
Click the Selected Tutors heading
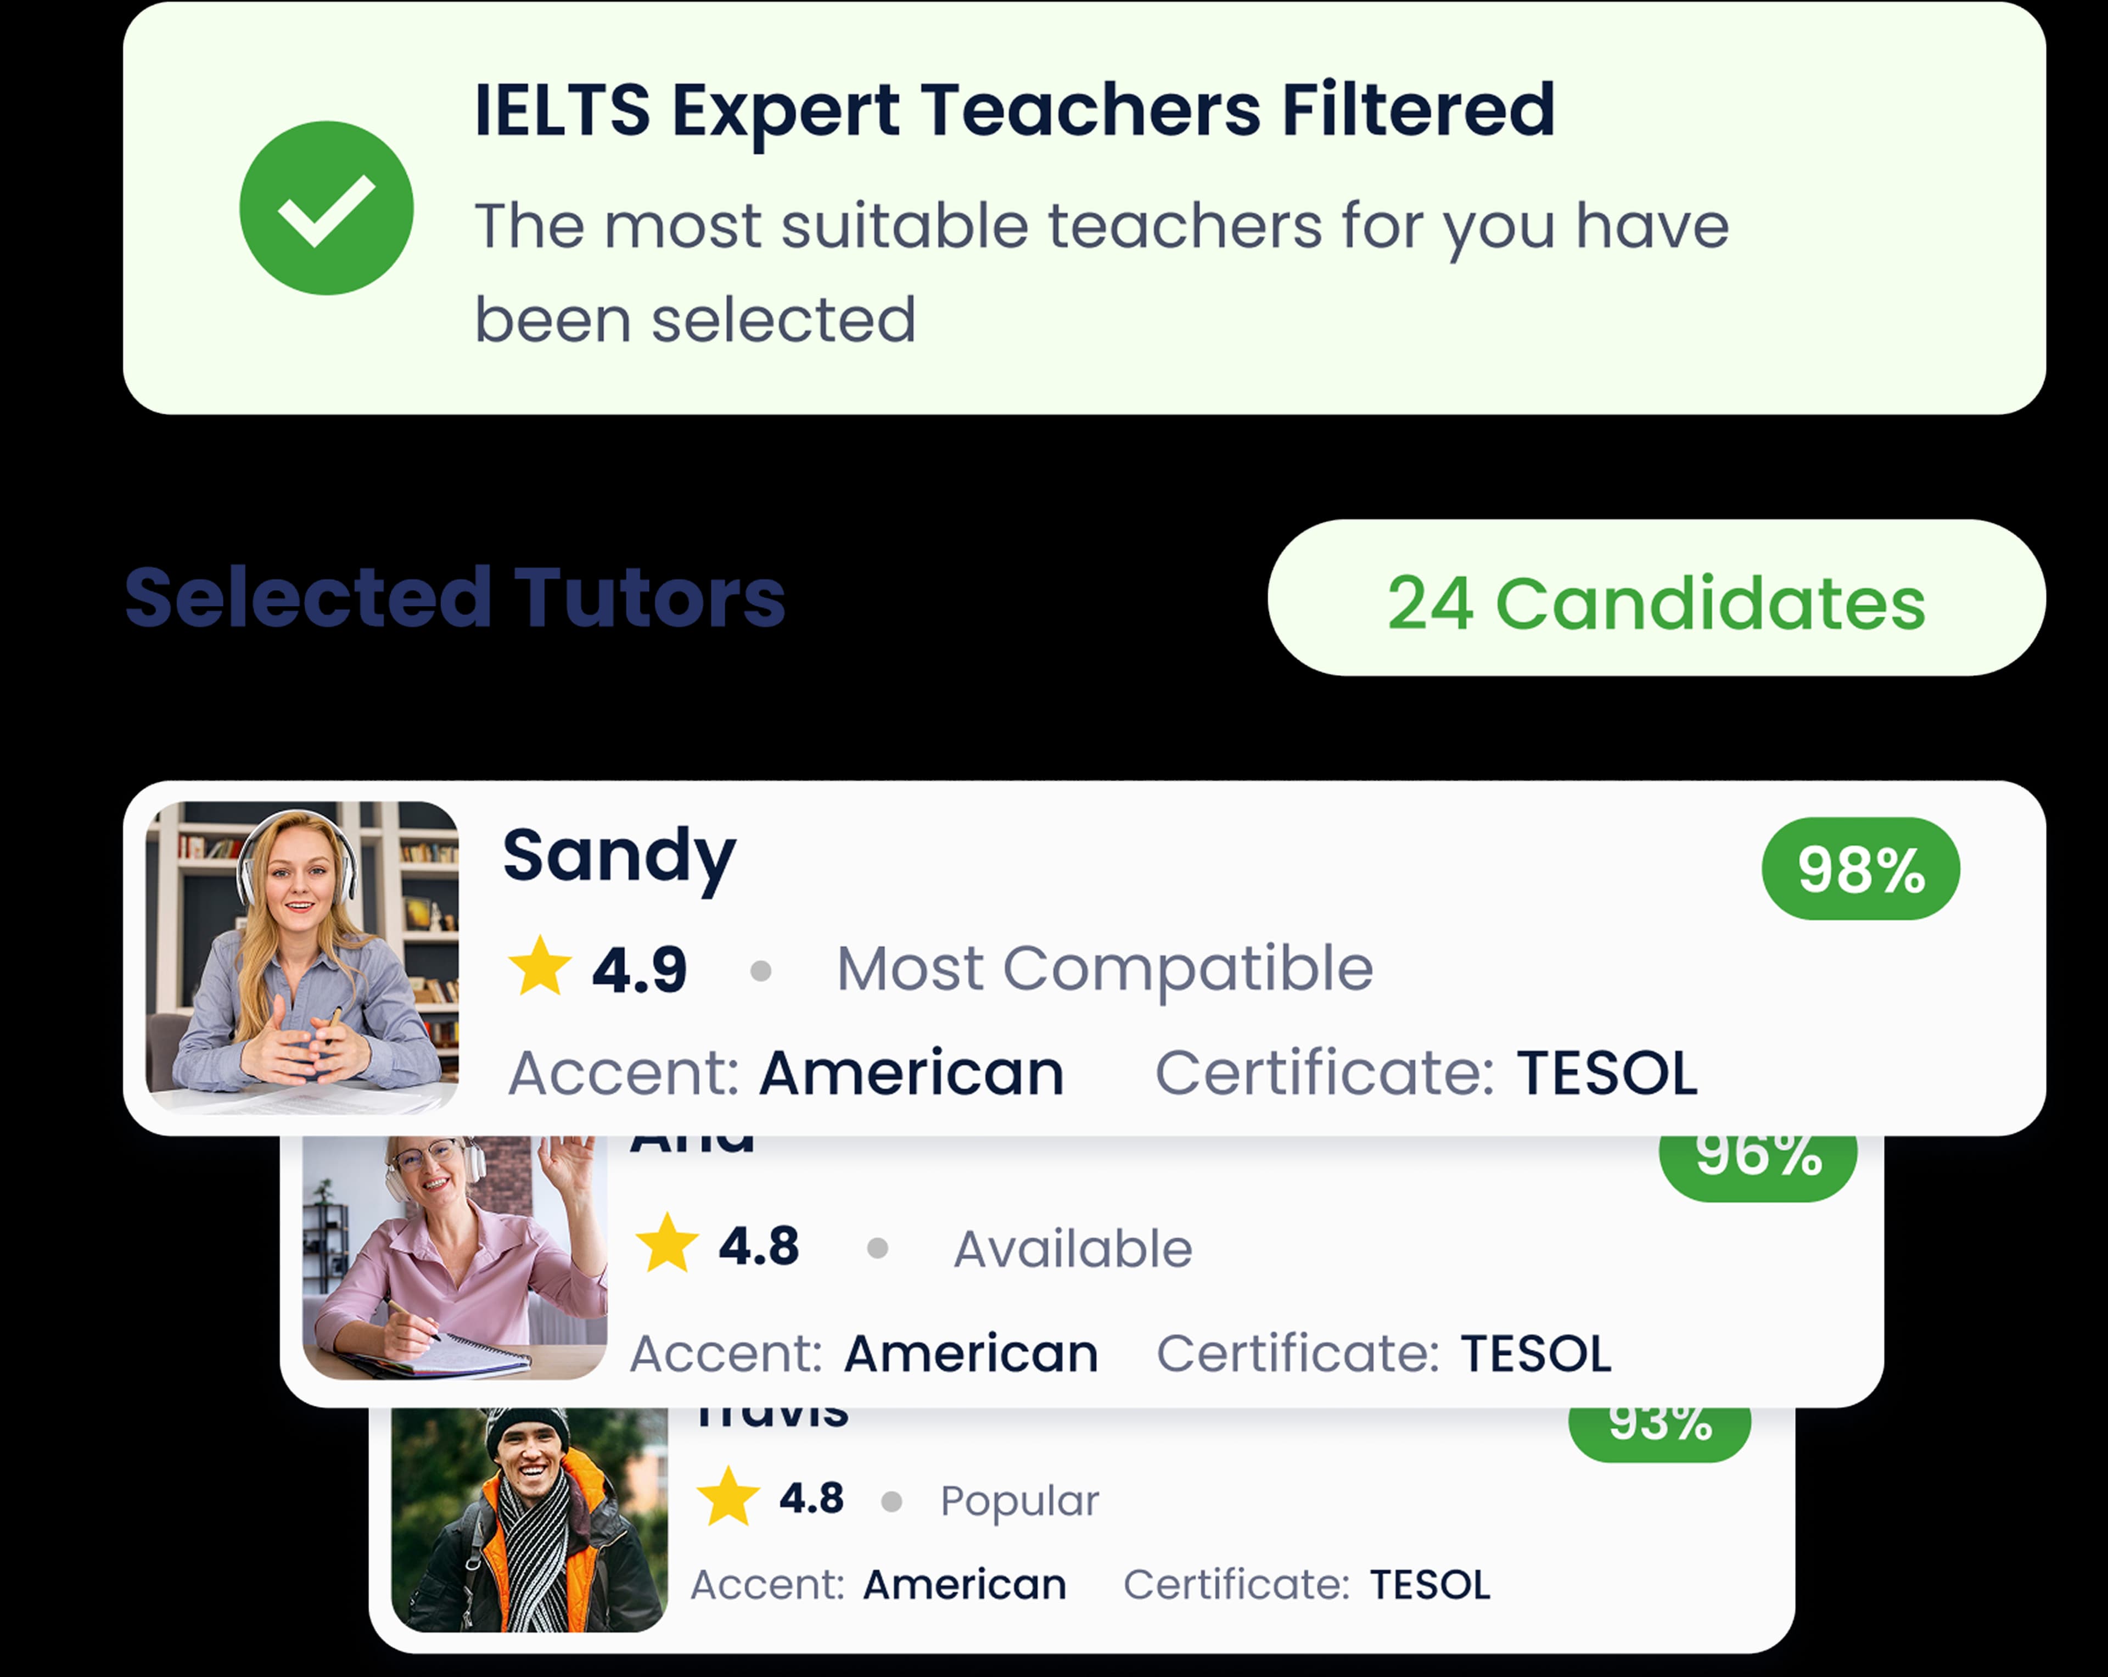455,597
